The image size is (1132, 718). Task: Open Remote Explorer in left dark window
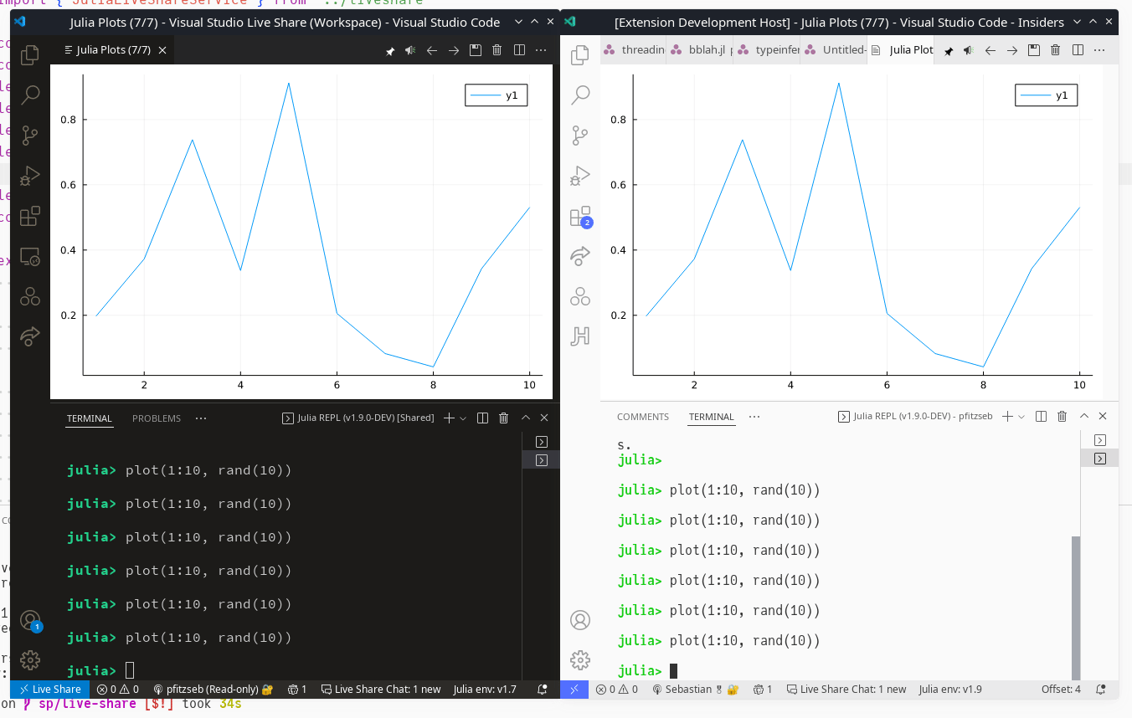pyautogui.click(x=30, y=256)
